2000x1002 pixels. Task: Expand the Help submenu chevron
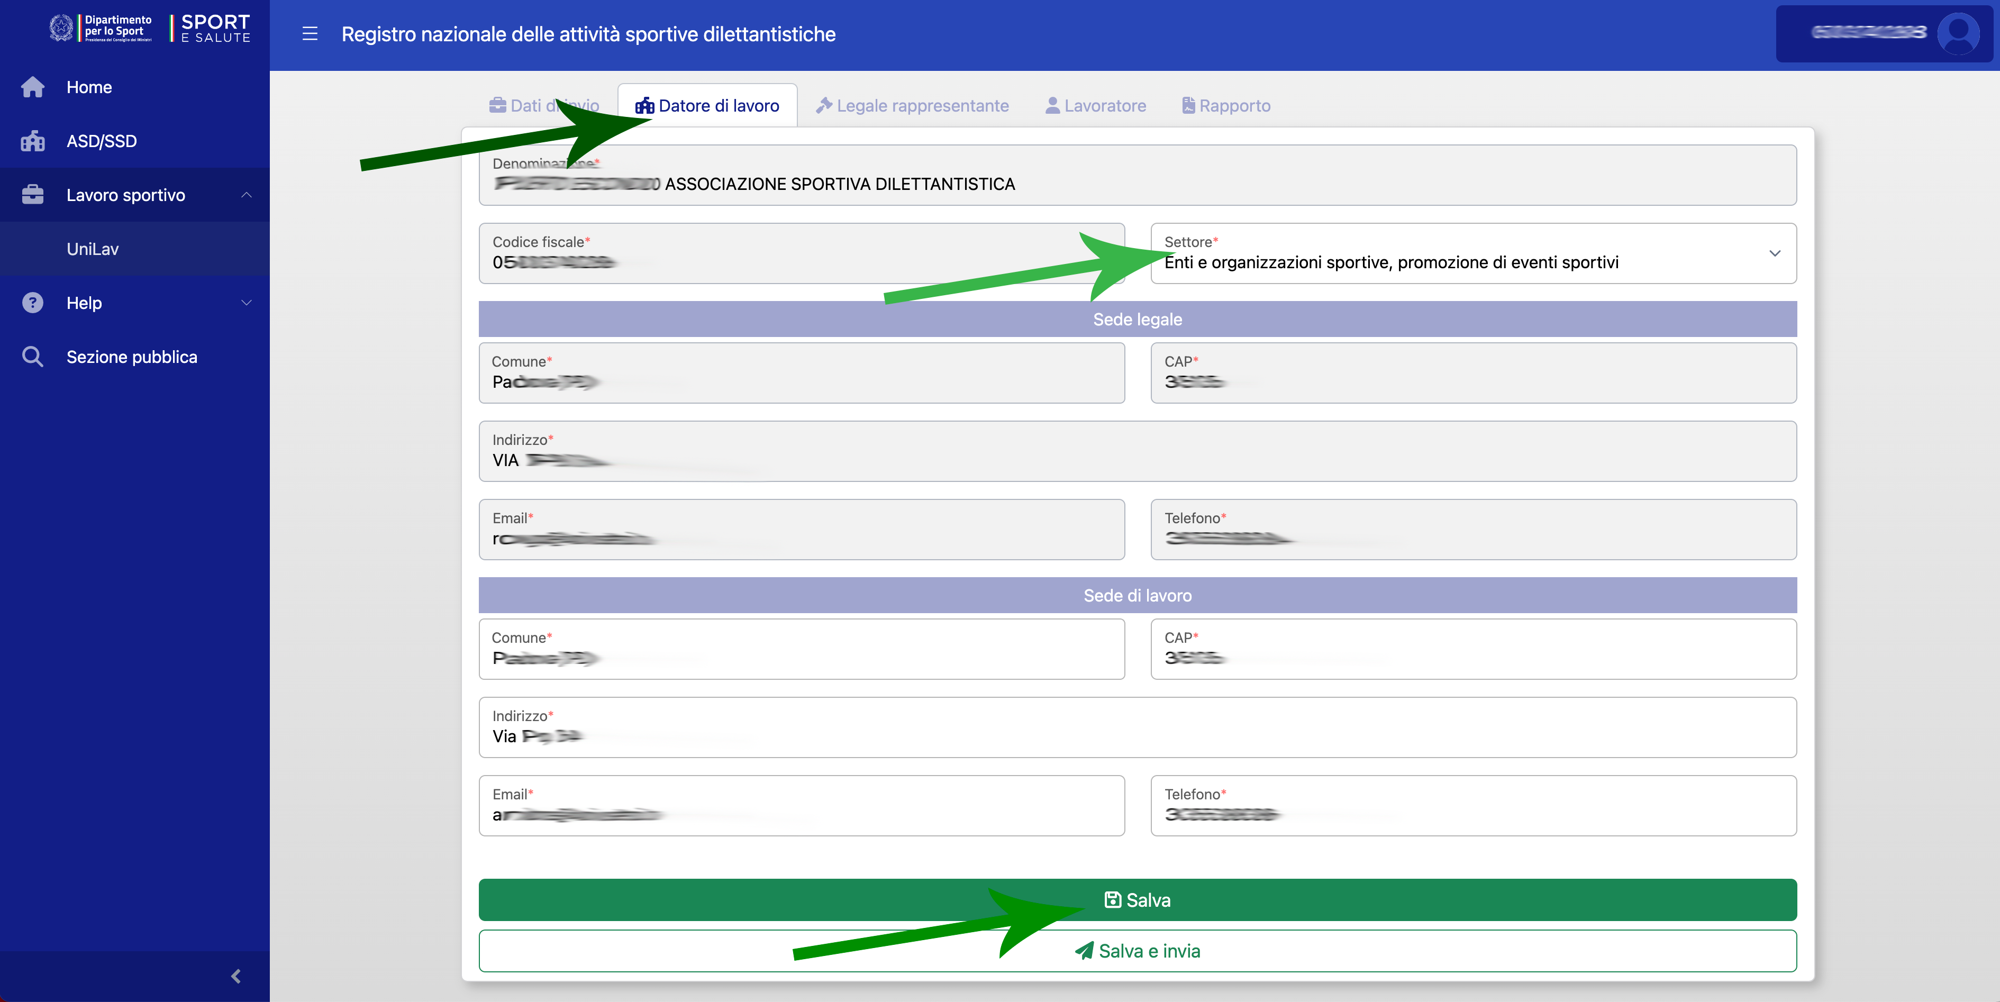246,303
